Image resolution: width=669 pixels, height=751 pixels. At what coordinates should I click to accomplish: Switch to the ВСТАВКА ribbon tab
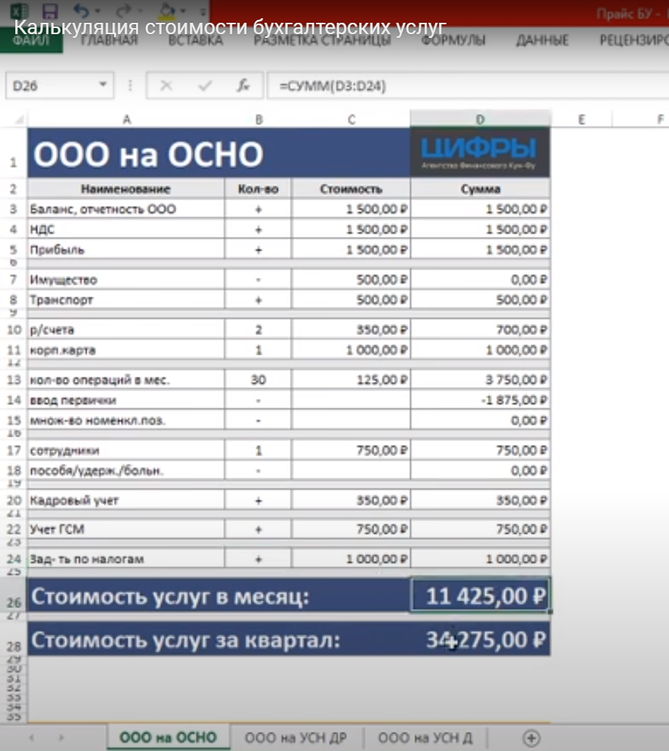(195, 40)
